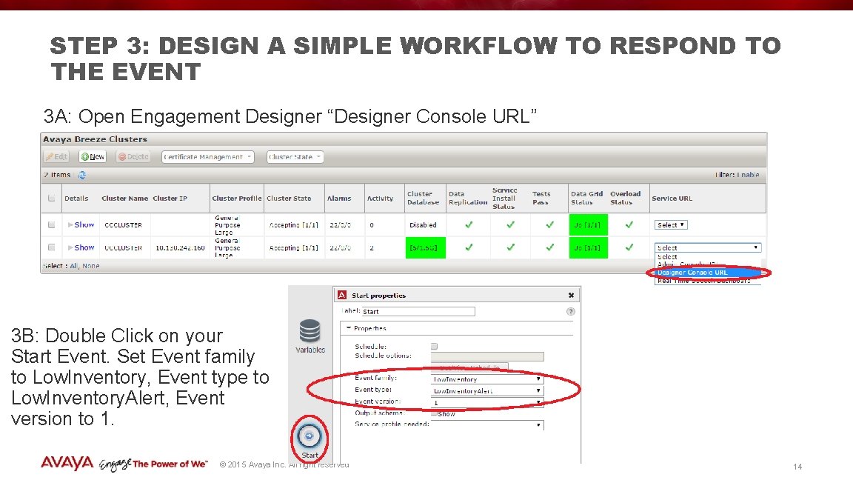Image resolution: width=853 pixels, height=480 pixels.
Task: Click the Label field containing Start
Action: pos(418,311)
